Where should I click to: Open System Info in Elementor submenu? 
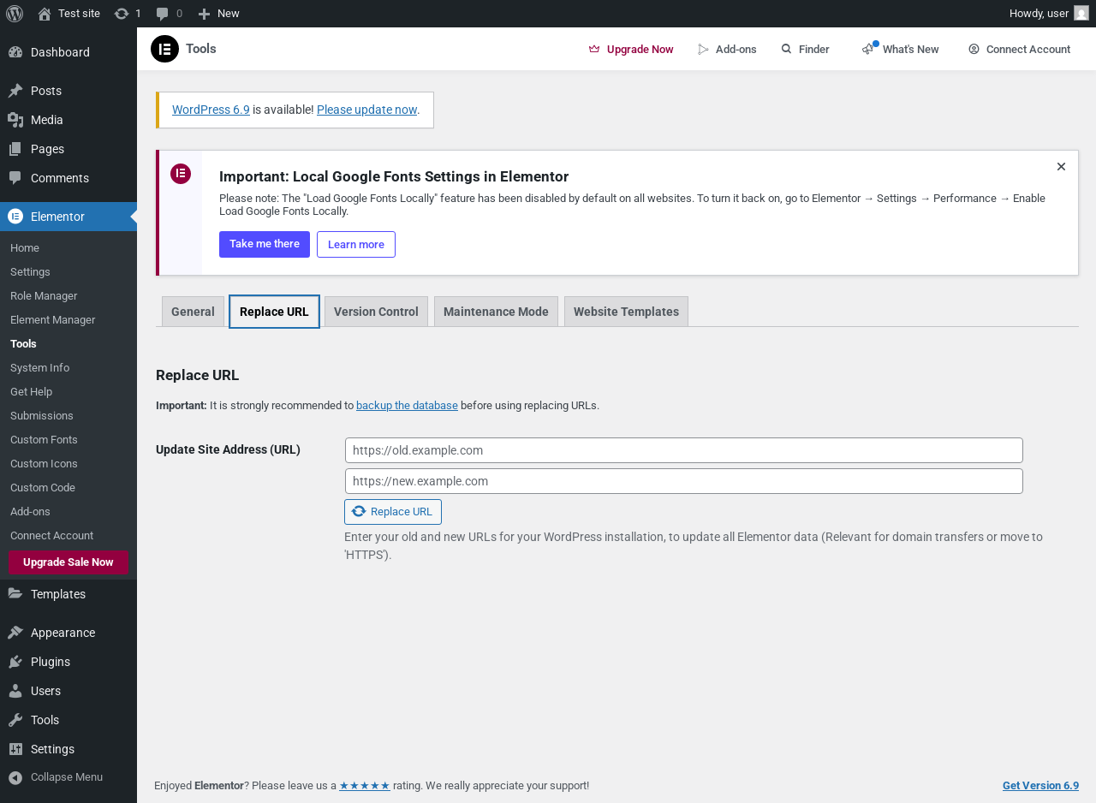click(39, 368)
